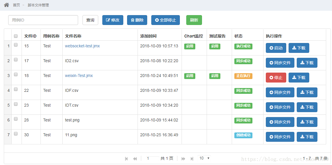Viewport: 332px width, 165px height.
Task: Check the row for file ID 23
Action: pyautogui.click(x=16, y=104)
